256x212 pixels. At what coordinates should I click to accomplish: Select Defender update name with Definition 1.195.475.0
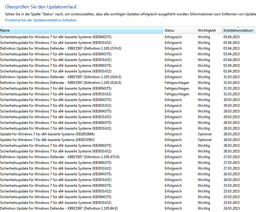pos(60,157)
